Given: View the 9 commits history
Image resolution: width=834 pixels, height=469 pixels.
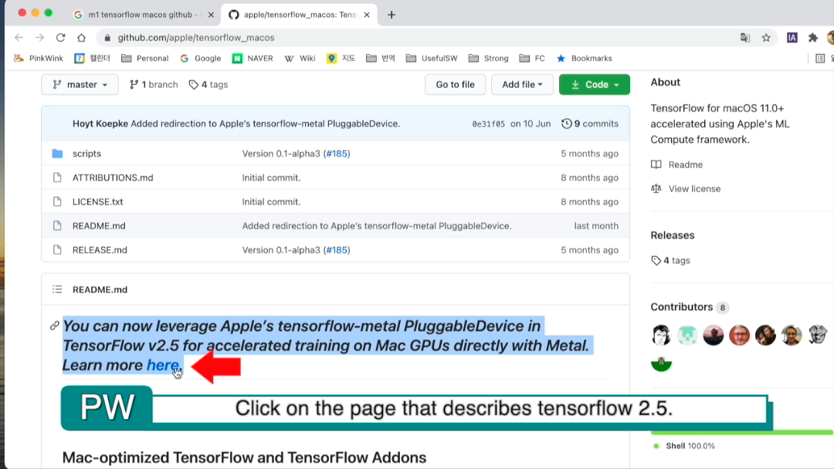Looking at the screenshot, I should (590, 123).
